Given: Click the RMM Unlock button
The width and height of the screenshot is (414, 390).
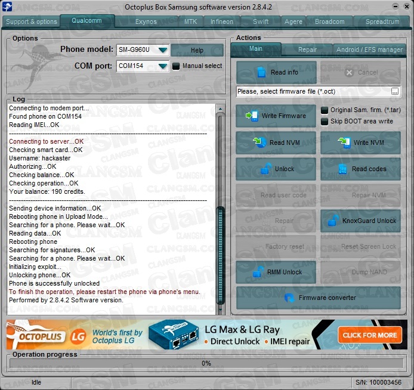Looking at the screenshot, I should 276,272.
